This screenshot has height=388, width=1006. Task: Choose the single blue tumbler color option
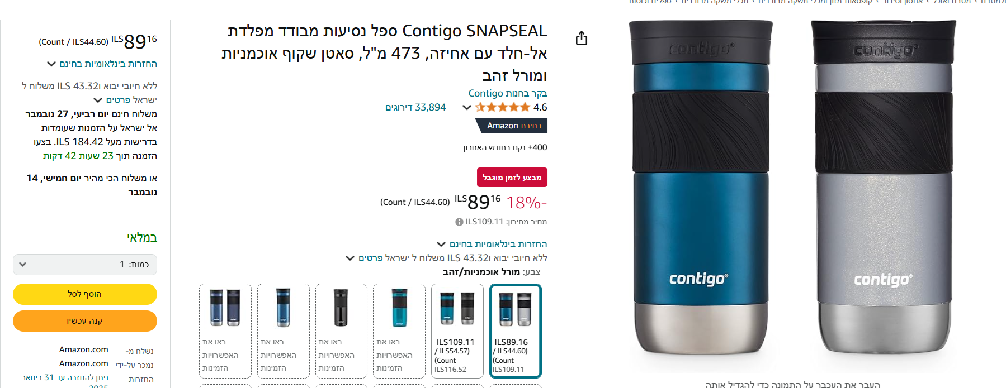(x=283, y=331)
